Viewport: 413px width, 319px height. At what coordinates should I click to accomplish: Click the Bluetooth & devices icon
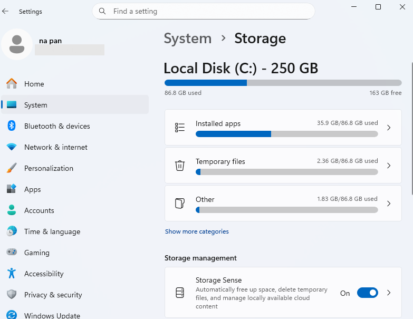coord(12,126)
